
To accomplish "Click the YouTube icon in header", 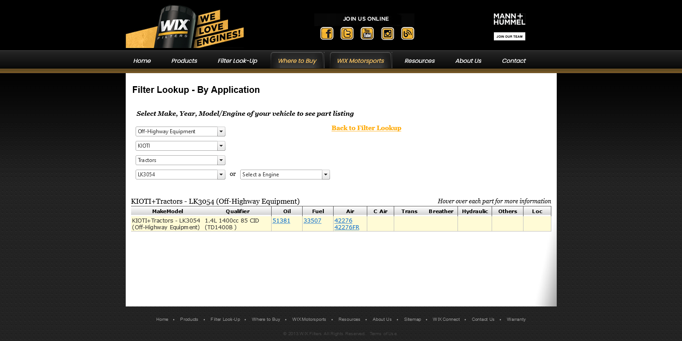I will click(367, 34).
